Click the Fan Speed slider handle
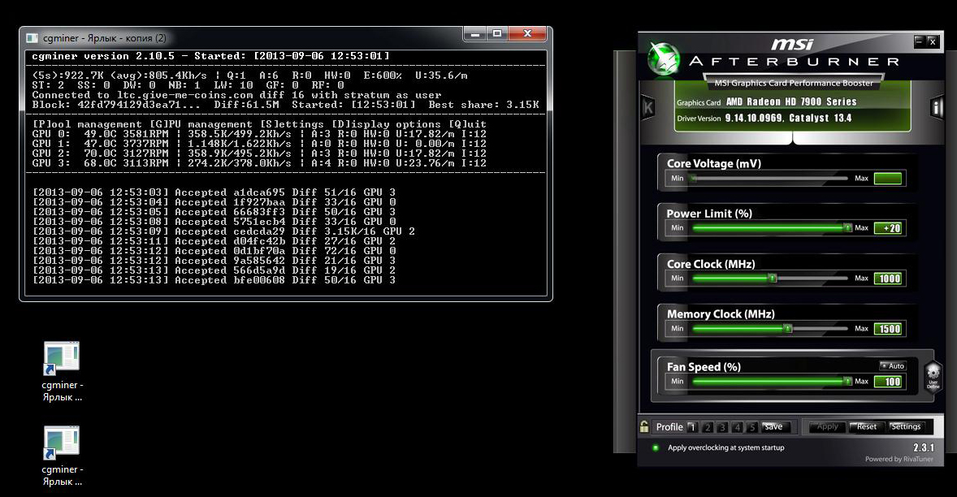957x497 pixels. click(848, 381)
